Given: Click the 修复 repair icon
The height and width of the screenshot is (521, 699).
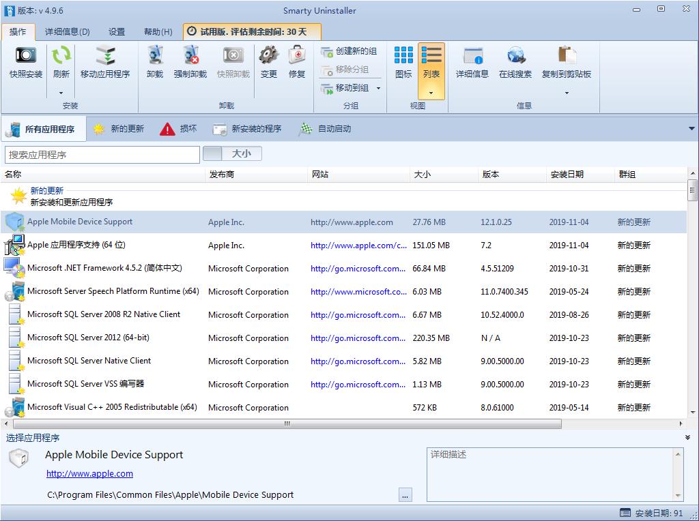Looking at the screenshot, I should coord(297,65).
